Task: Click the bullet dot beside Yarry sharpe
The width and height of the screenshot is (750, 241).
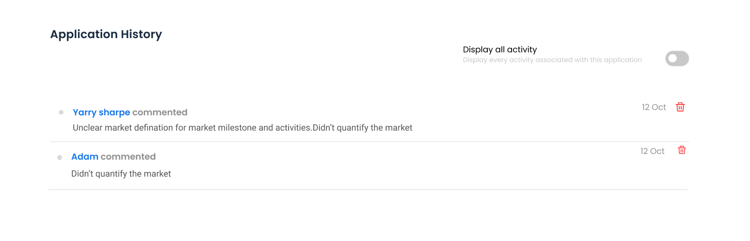Action: pos(61,112)
